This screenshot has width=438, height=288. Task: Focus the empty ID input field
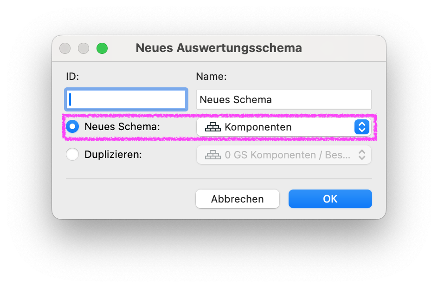tap(126, 99)
